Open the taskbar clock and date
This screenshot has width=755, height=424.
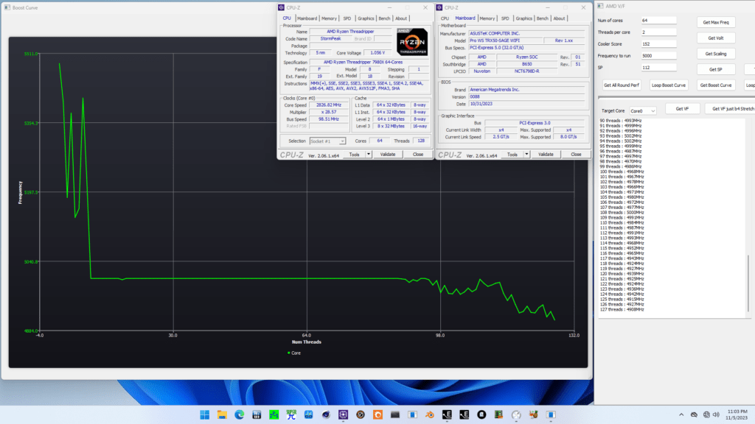[737, 414]
